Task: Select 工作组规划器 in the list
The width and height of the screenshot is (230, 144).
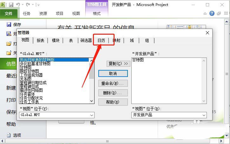Action: tap(31, 75)
